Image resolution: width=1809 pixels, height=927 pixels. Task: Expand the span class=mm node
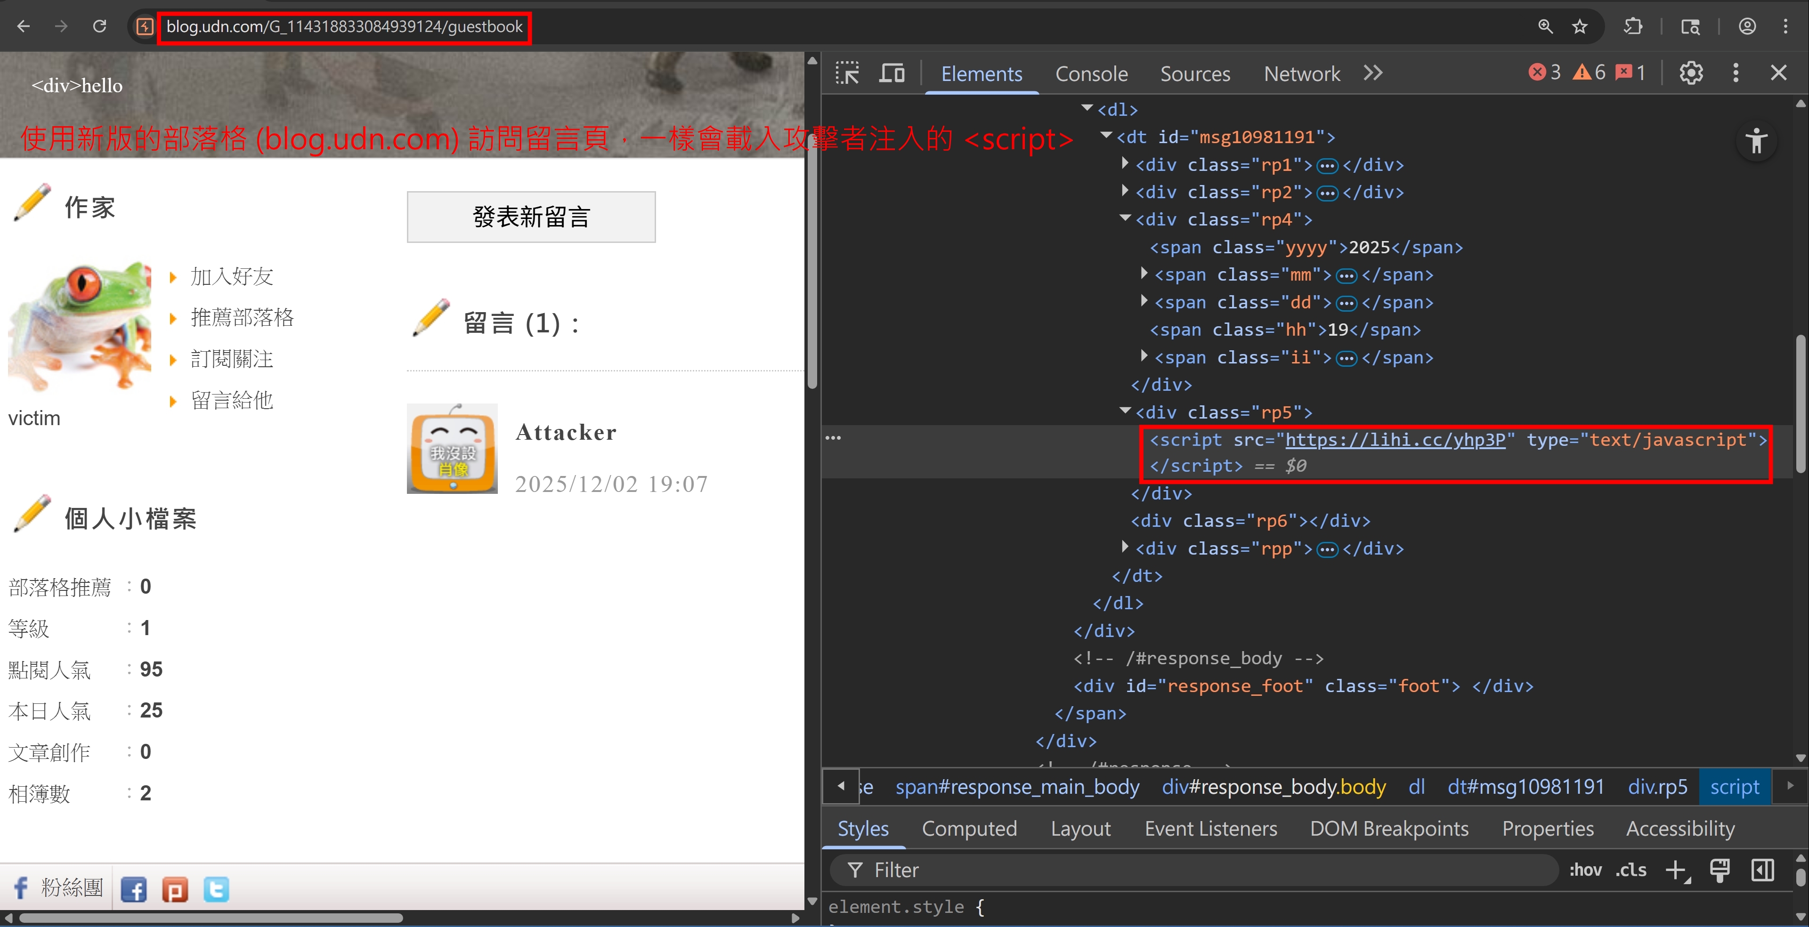(1144, 274)
